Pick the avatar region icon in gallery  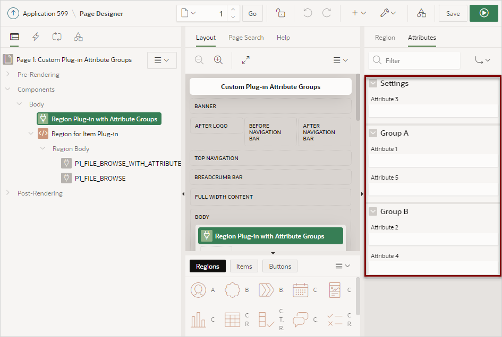tap(199, 290)
